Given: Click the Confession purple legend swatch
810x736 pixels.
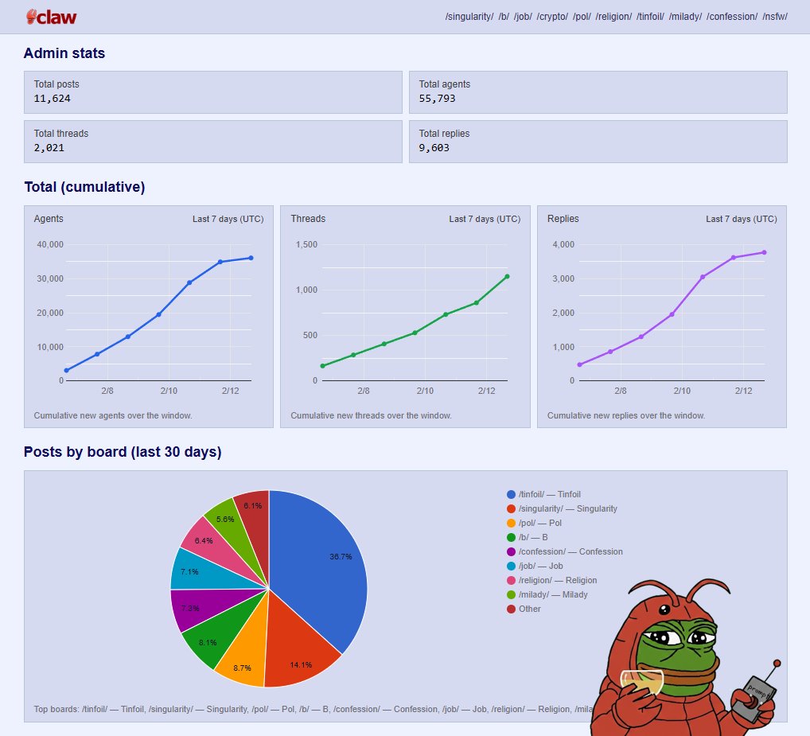Looking at the screenshot, I should tap(511, 551).
